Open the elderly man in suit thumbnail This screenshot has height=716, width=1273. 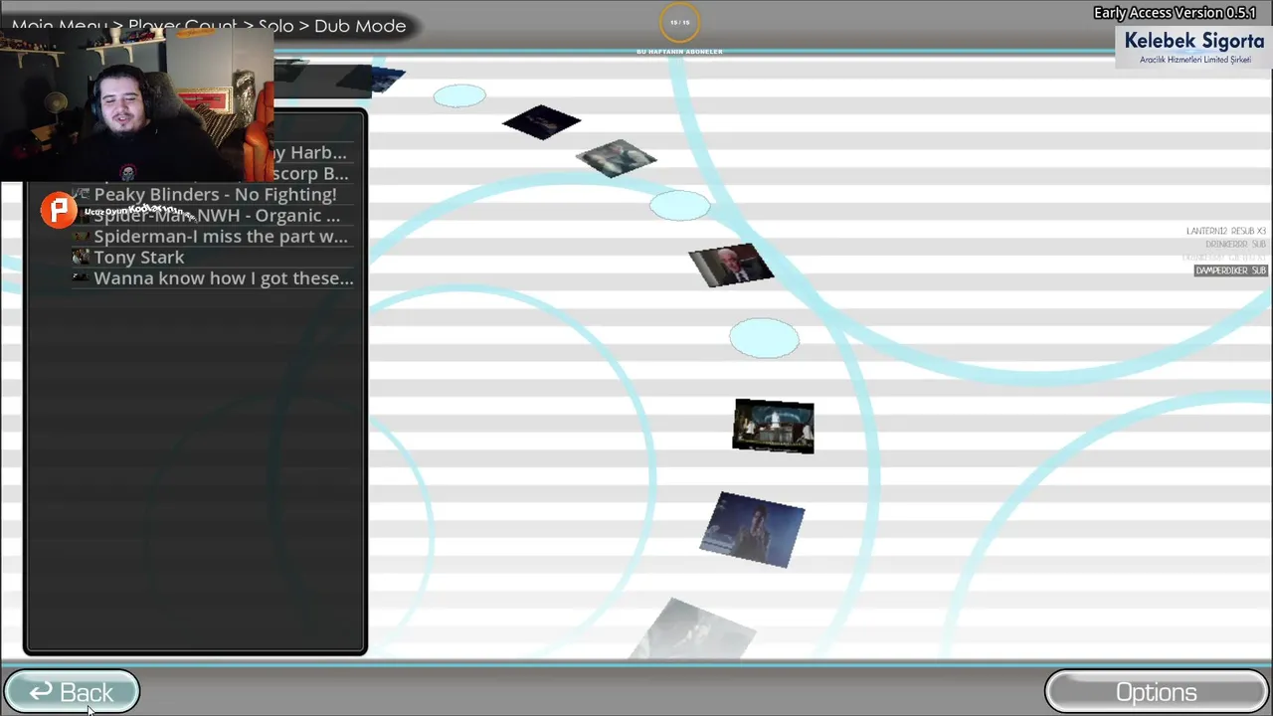tap(731, 266)
